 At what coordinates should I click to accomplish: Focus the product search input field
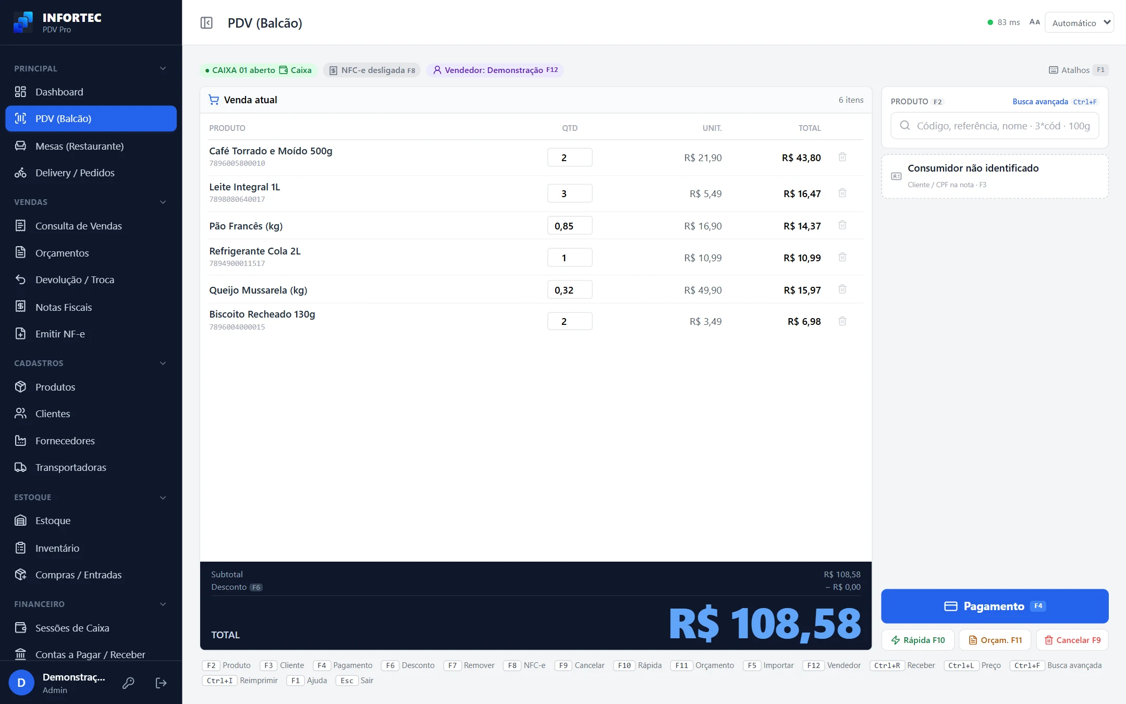[995, 126]
